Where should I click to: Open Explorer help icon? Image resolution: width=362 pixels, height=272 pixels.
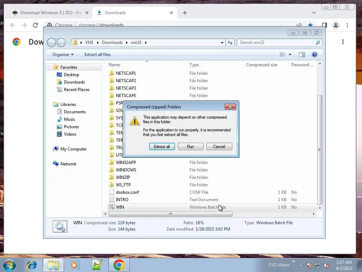(314, 54)
